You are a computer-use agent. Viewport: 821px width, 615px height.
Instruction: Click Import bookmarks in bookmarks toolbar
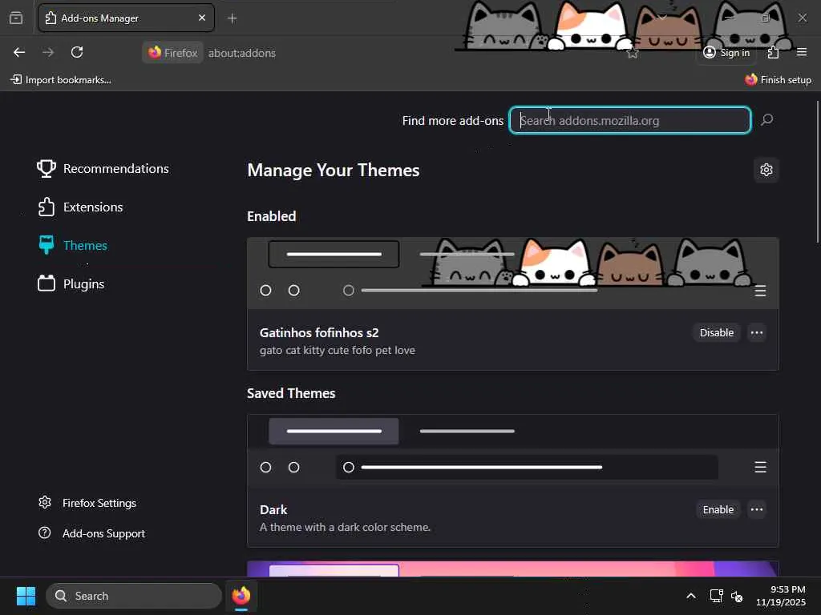point(61,79)
